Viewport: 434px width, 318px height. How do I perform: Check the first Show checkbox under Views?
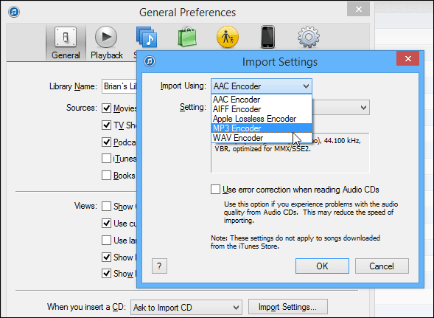(106, 207)
